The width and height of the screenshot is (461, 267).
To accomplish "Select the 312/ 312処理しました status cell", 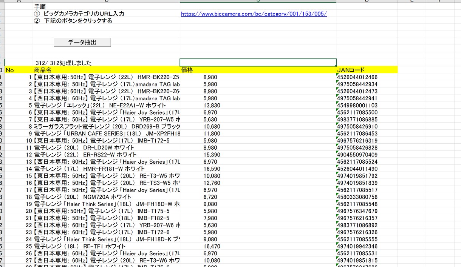I will coord(107,63).
